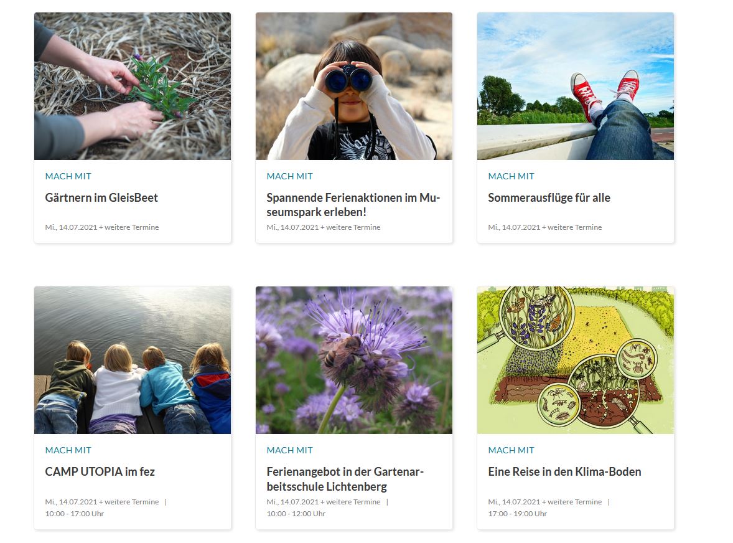Select MACH MIT label above Gärtnern im GleisBeet
The image size is (733, 543).
[x=68, y=176]
